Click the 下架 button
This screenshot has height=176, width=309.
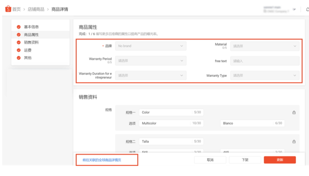245,160
